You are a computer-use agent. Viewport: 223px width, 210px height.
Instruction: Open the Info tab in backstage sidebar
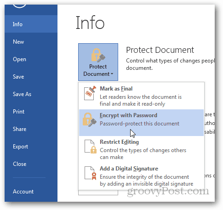(x=31, y=24)
